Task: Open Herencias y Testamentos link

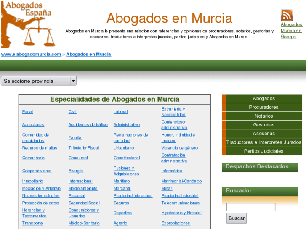Action: (35, 213)
